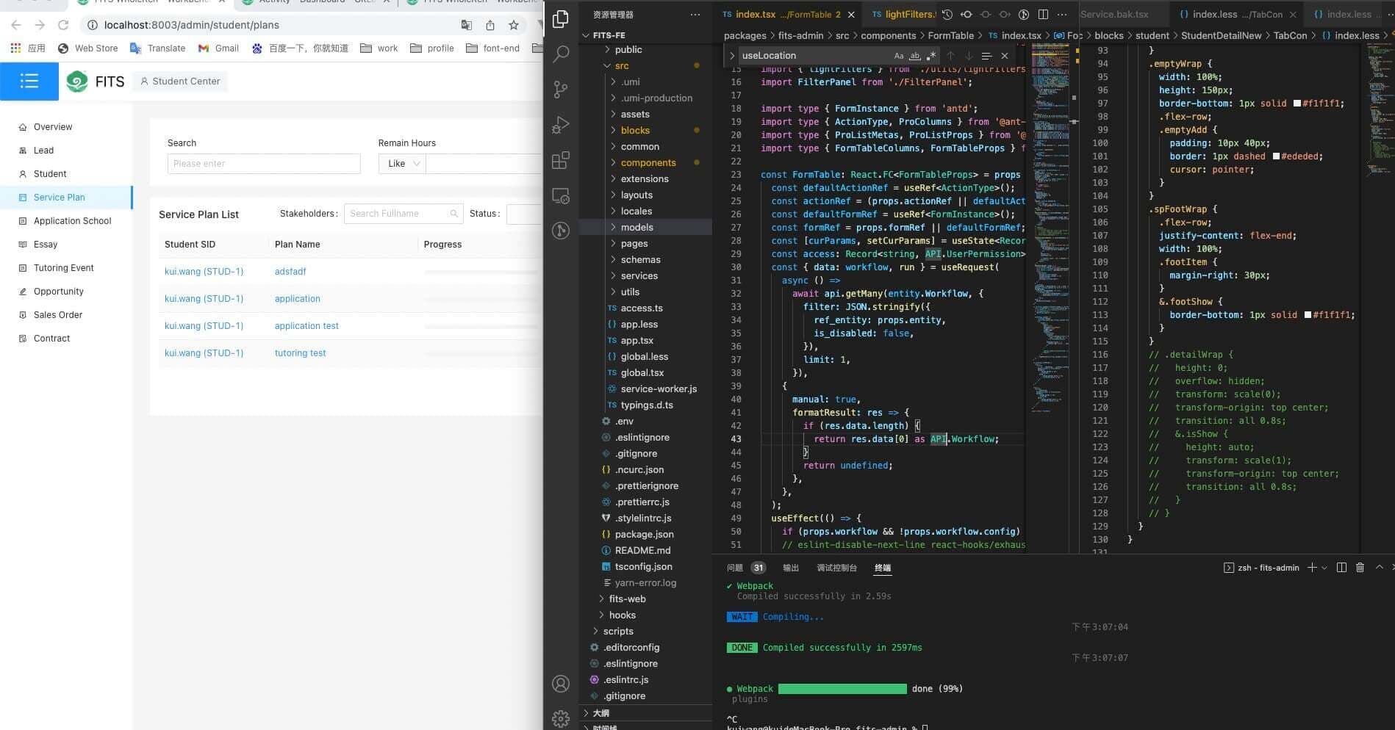Click the FITS hamburger menu button
Image resolution: width=1395 pixels, height=730 pixels.
29,81
